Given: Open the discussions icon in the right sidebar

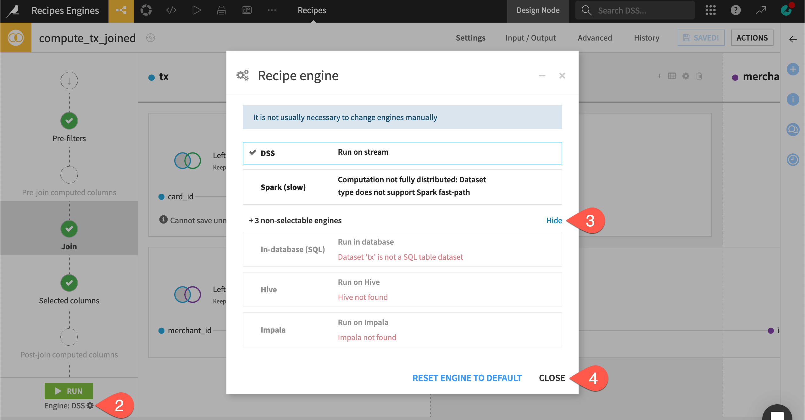Looking at the screenshot, I should tap(793, 129).
